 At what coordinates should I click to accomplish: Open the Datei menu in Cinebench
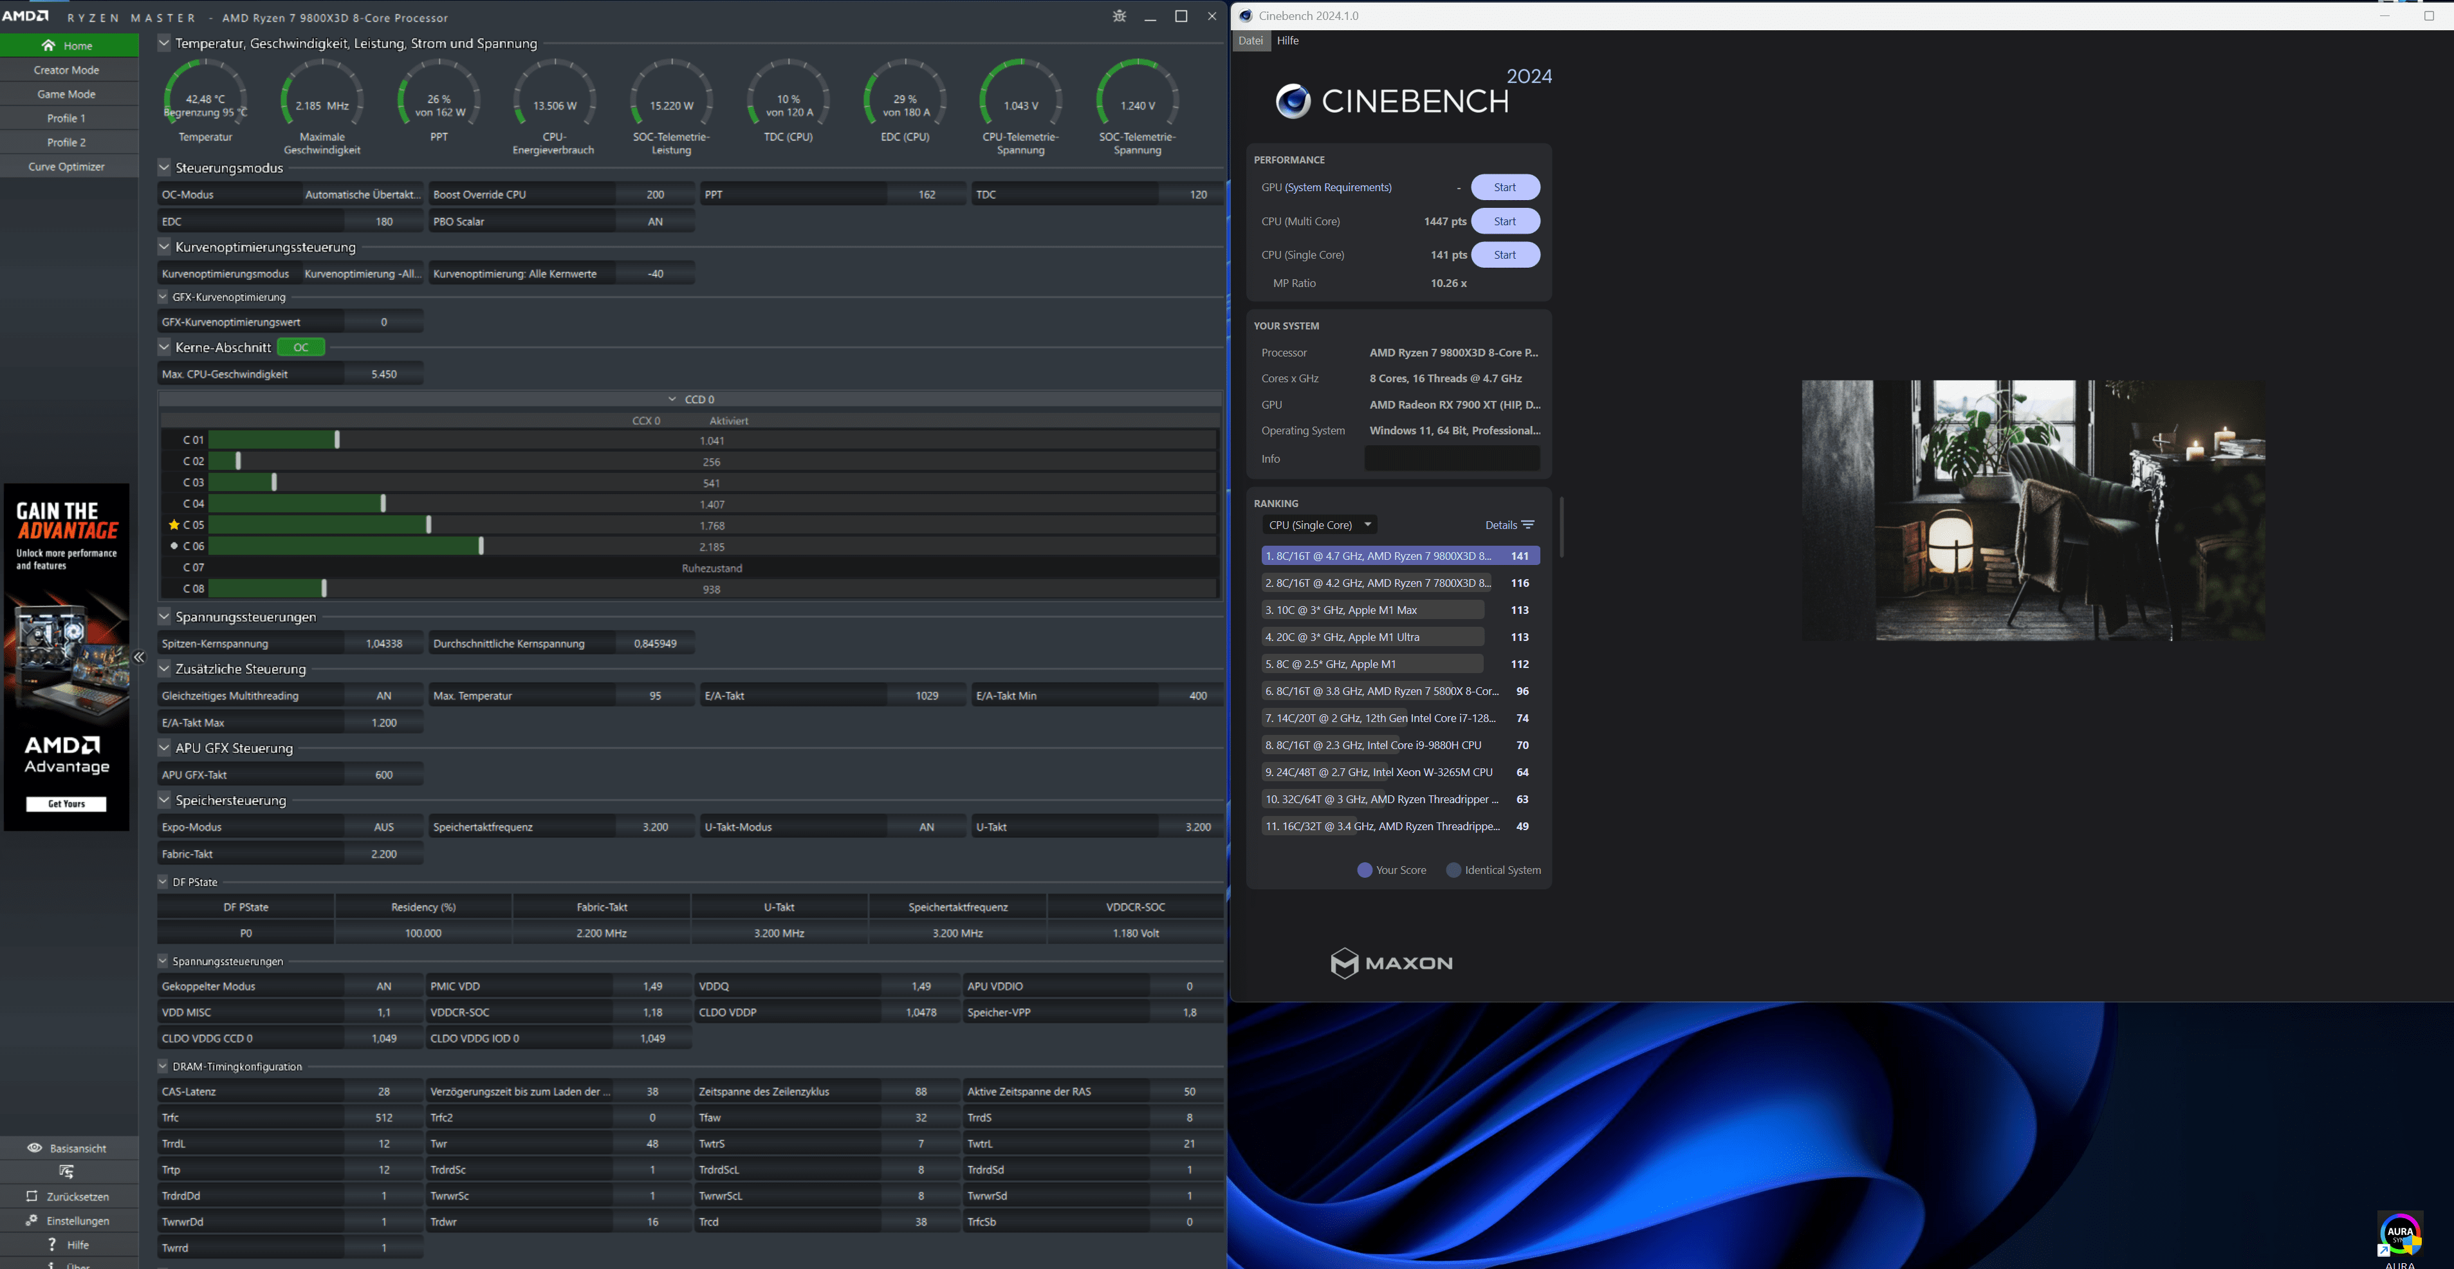tap(1251, 41)
